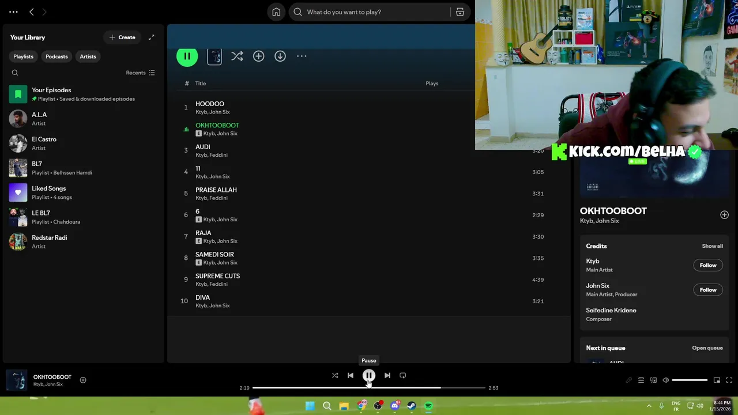Viewport: 738px width, 415px height.
Task: Seek within the song progress bar
Action: (369, 388)
